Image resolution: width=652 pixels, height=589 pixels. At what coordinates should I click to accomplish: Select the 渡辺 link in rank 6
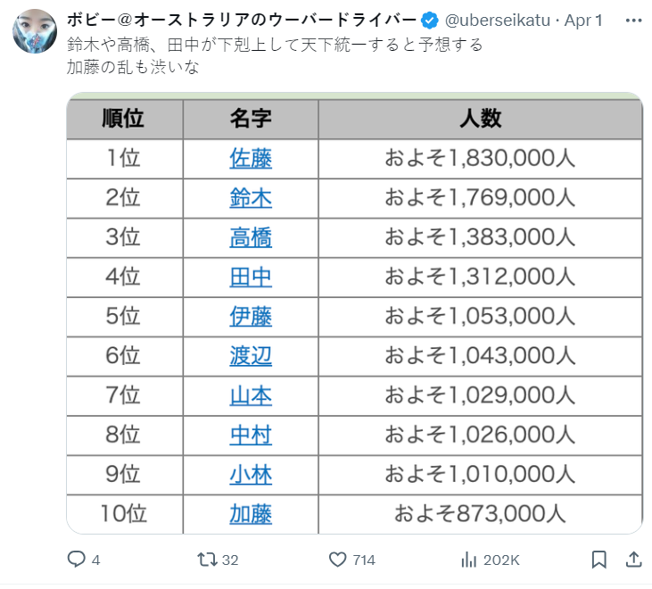(251, 356)
